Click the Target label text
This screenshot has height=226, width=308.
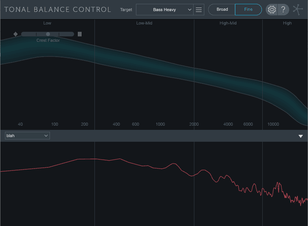click(x=126, y=10)
